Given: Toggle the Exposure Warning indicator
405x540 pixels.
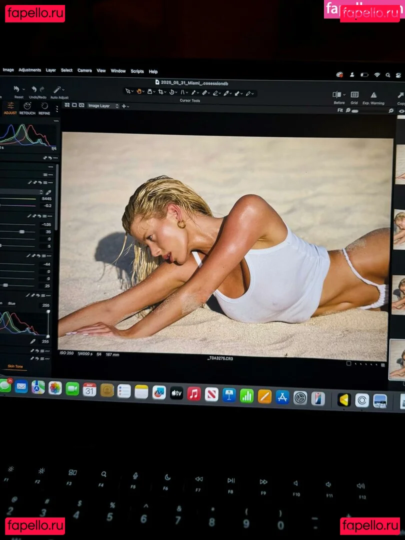Looking at the screenshot, I should [373, 95].
